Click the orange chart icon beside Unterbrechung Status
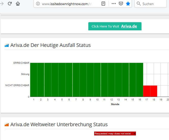Image resolution: width=169 pixels, height=140 pixels. (x=7, y=124)
